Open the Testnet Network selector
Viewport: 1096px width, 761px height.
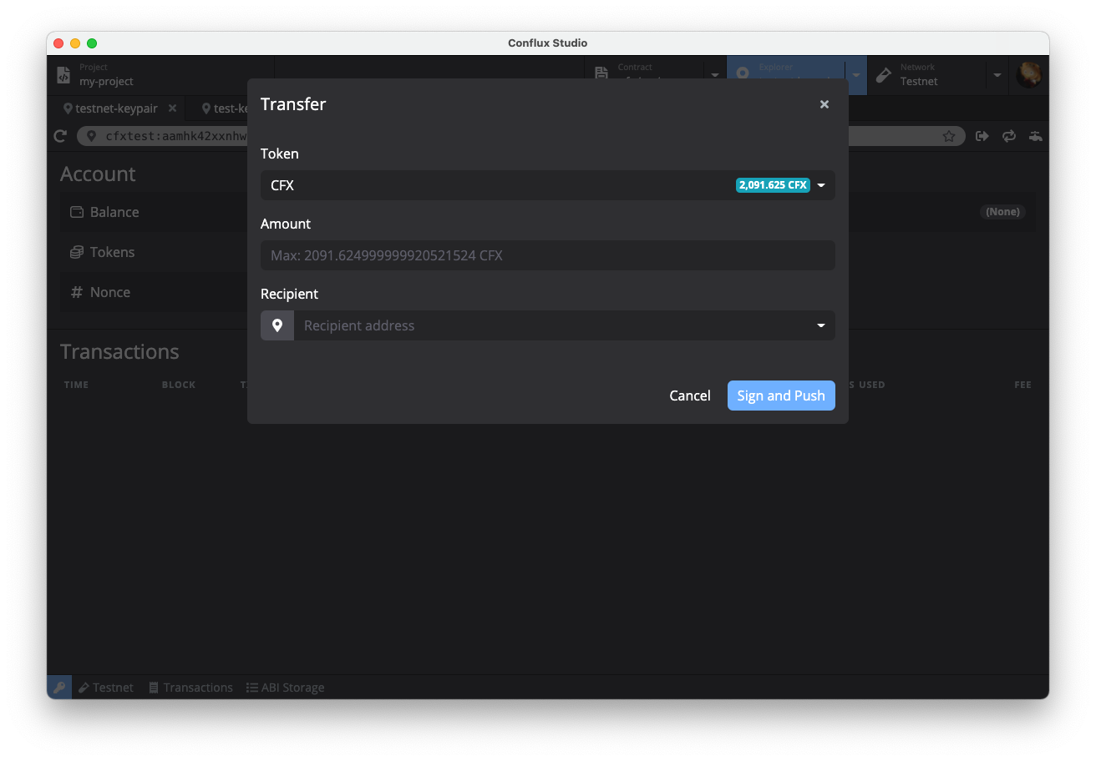coord(927,75)
